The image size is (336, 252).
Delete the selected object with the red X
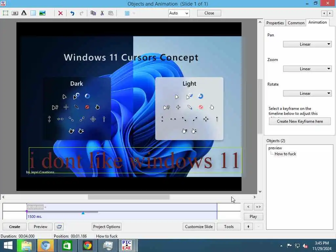(x=60, y=13)
